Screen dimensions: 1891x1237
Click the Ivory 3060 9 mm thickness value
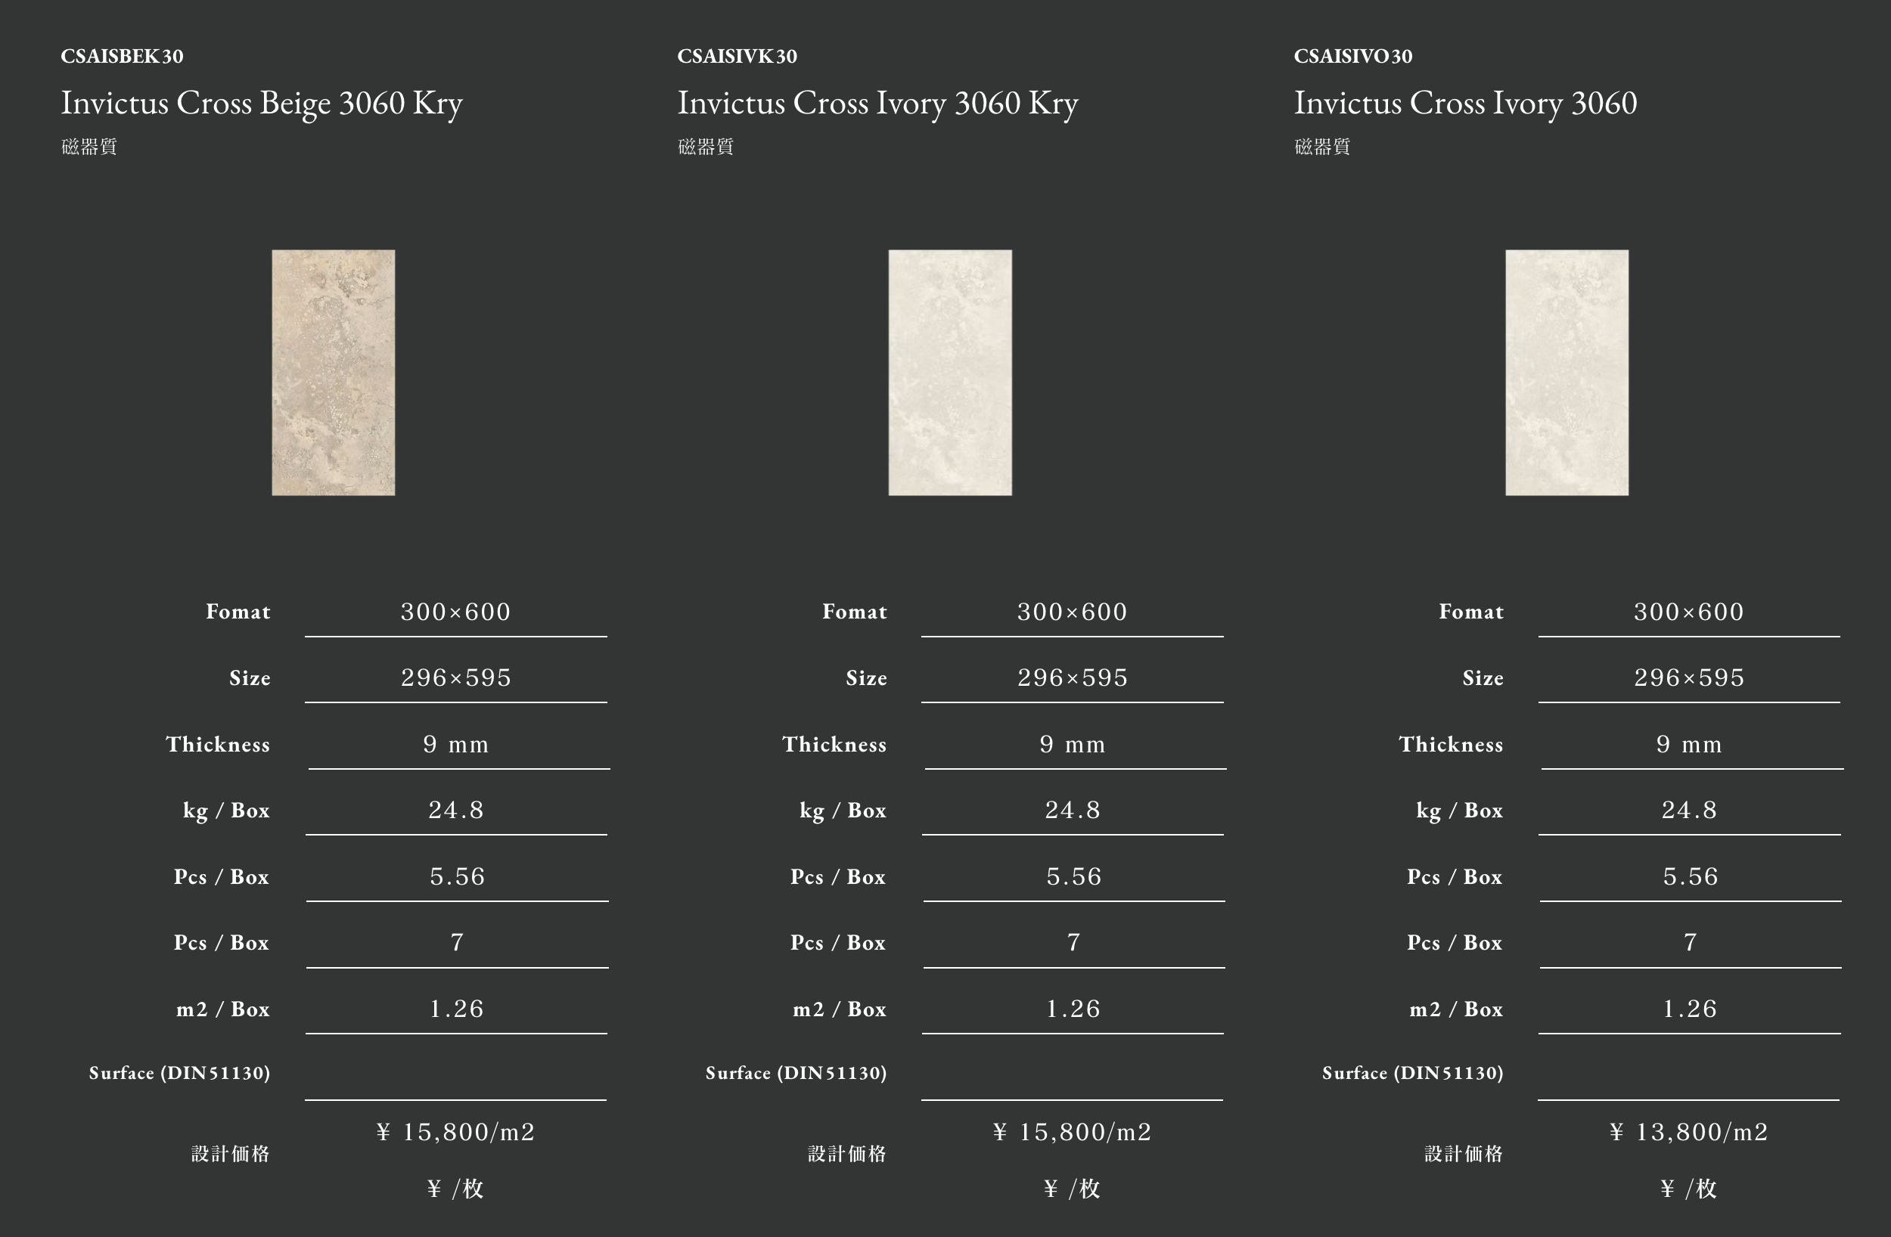pos(1689,745)
